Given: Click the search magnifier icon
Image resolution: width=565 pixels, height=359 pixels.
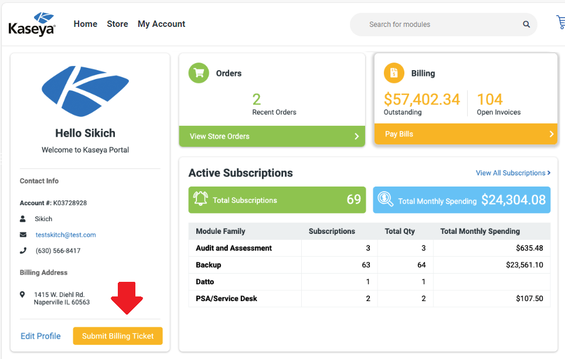Looking at the screenshot, I should [x=526, y=25].
